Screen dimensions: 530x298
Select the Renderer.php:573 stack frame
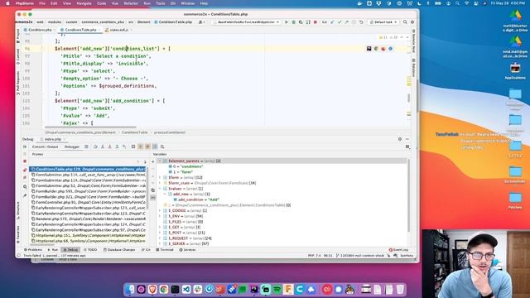pyautogui.click(x=88, y=219)
